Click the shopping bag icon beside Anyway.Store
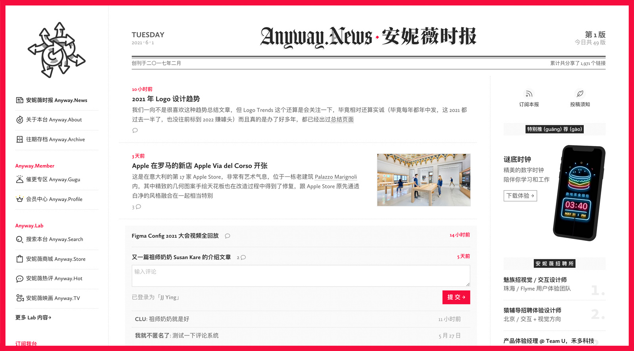Image resolution: width=634 pixels, height=351 pixels. pyautogui.click(x=19, y=259)
